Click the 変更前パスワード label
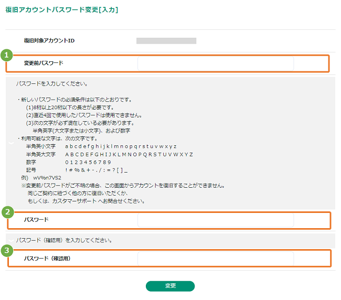 coord(44,63)
